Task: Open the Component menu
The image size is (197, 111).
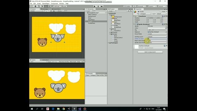Action: (54, 4)
